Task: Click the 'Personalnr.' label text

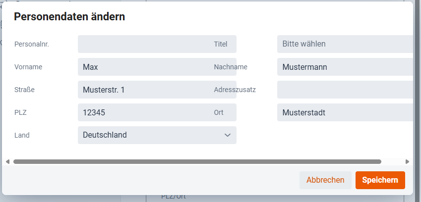Action: [32, 44]
